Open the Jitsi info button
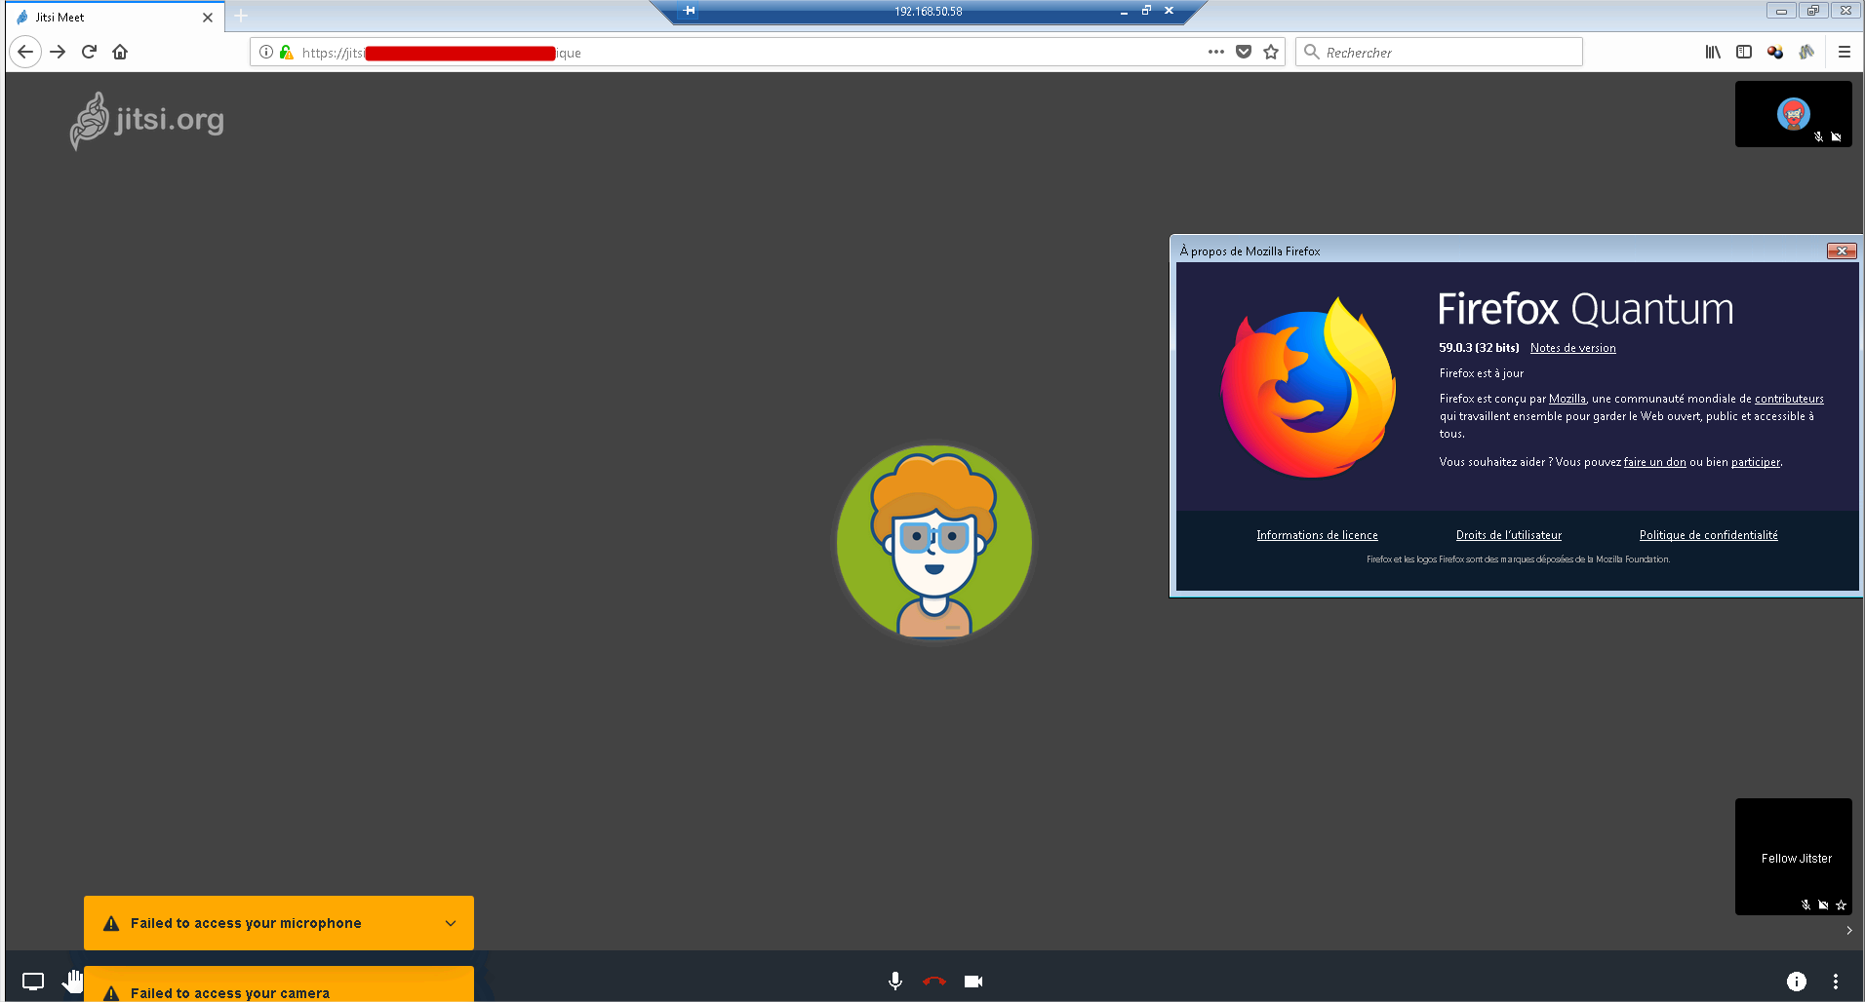This screenshot has width=1865, height=1002. pos(1797,982)
